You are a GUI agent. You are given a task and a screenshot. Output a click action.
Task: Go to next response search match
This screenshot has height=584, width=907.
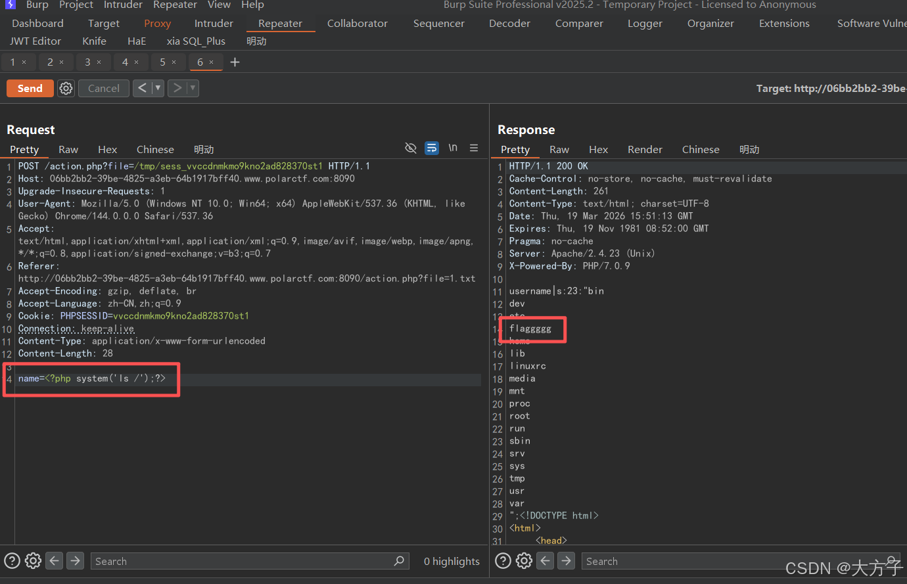[567, 560]
